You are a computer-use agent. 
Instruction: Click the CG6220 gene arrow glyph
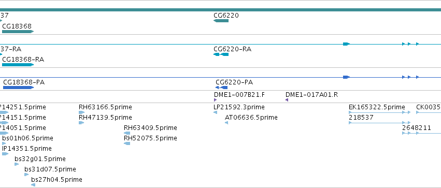(221, 21)
